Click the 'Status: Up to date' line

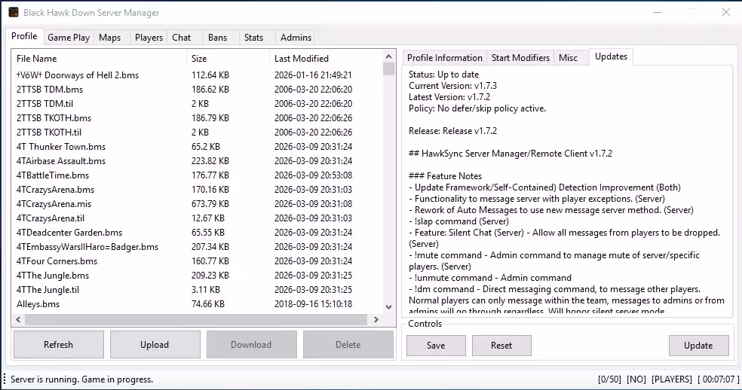(x=444, y=75)
